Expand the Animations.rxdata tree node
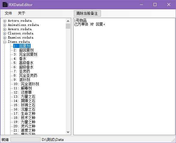The image size is (176, 143). [x=5, y=25]
